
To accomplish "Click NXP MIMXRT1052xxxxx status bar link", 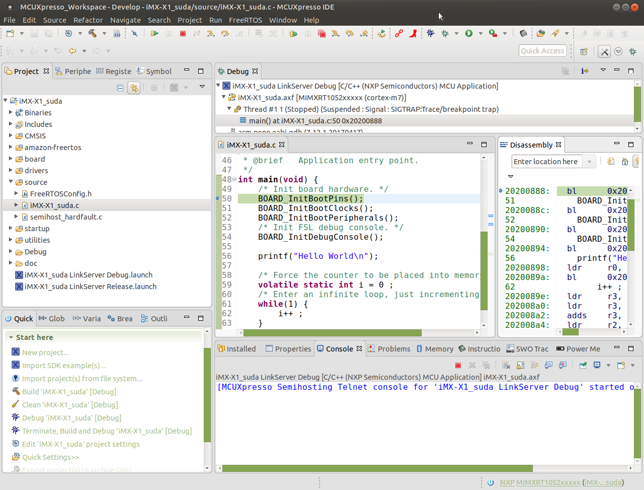I will tap(540, 482).
